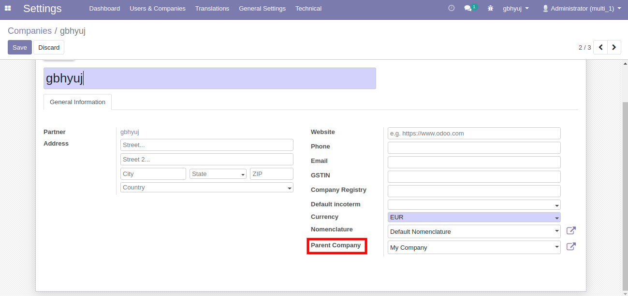Open Parent Company external link icon
This screenshot has height=296, width=628.
(571, 247)
